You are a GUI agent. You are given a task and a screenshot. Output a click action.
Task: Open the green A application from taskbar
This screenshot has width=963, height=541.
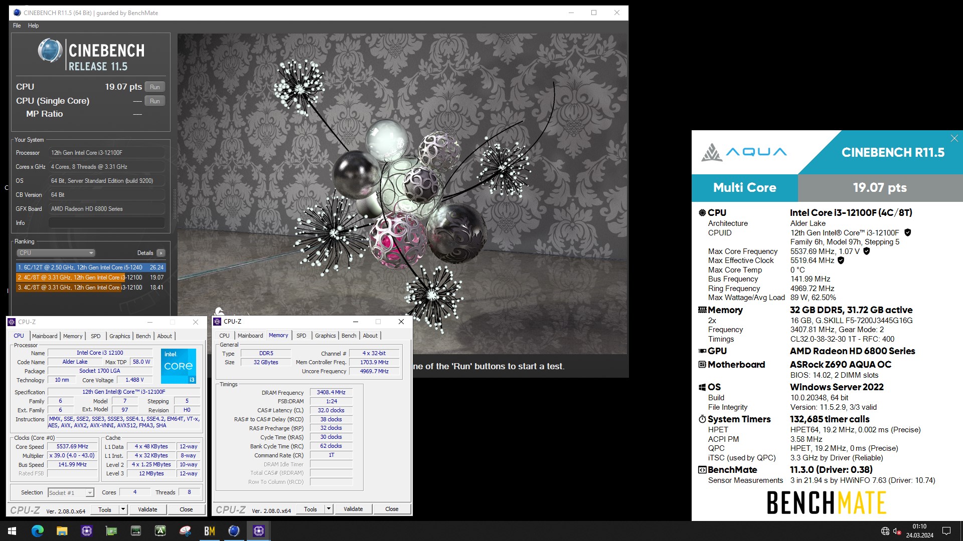click(x=160, y=531)
